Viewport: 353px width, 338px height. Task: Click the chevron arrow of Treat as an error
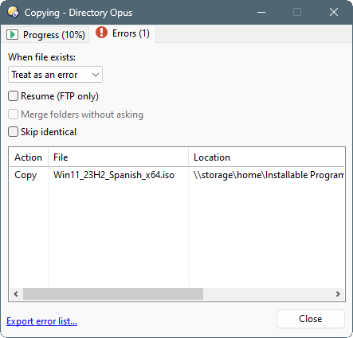click(96, 75)
